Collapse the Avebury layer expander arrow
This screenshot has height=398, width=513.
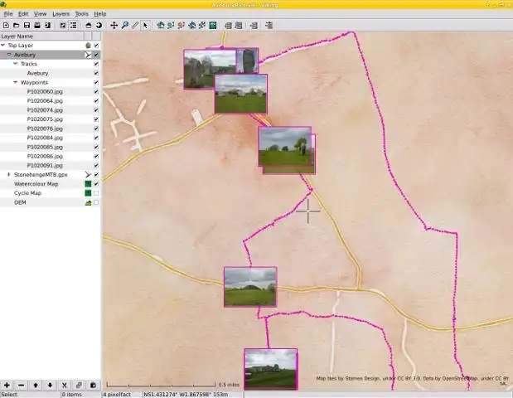pyautogui.click(x=9, y=55)
